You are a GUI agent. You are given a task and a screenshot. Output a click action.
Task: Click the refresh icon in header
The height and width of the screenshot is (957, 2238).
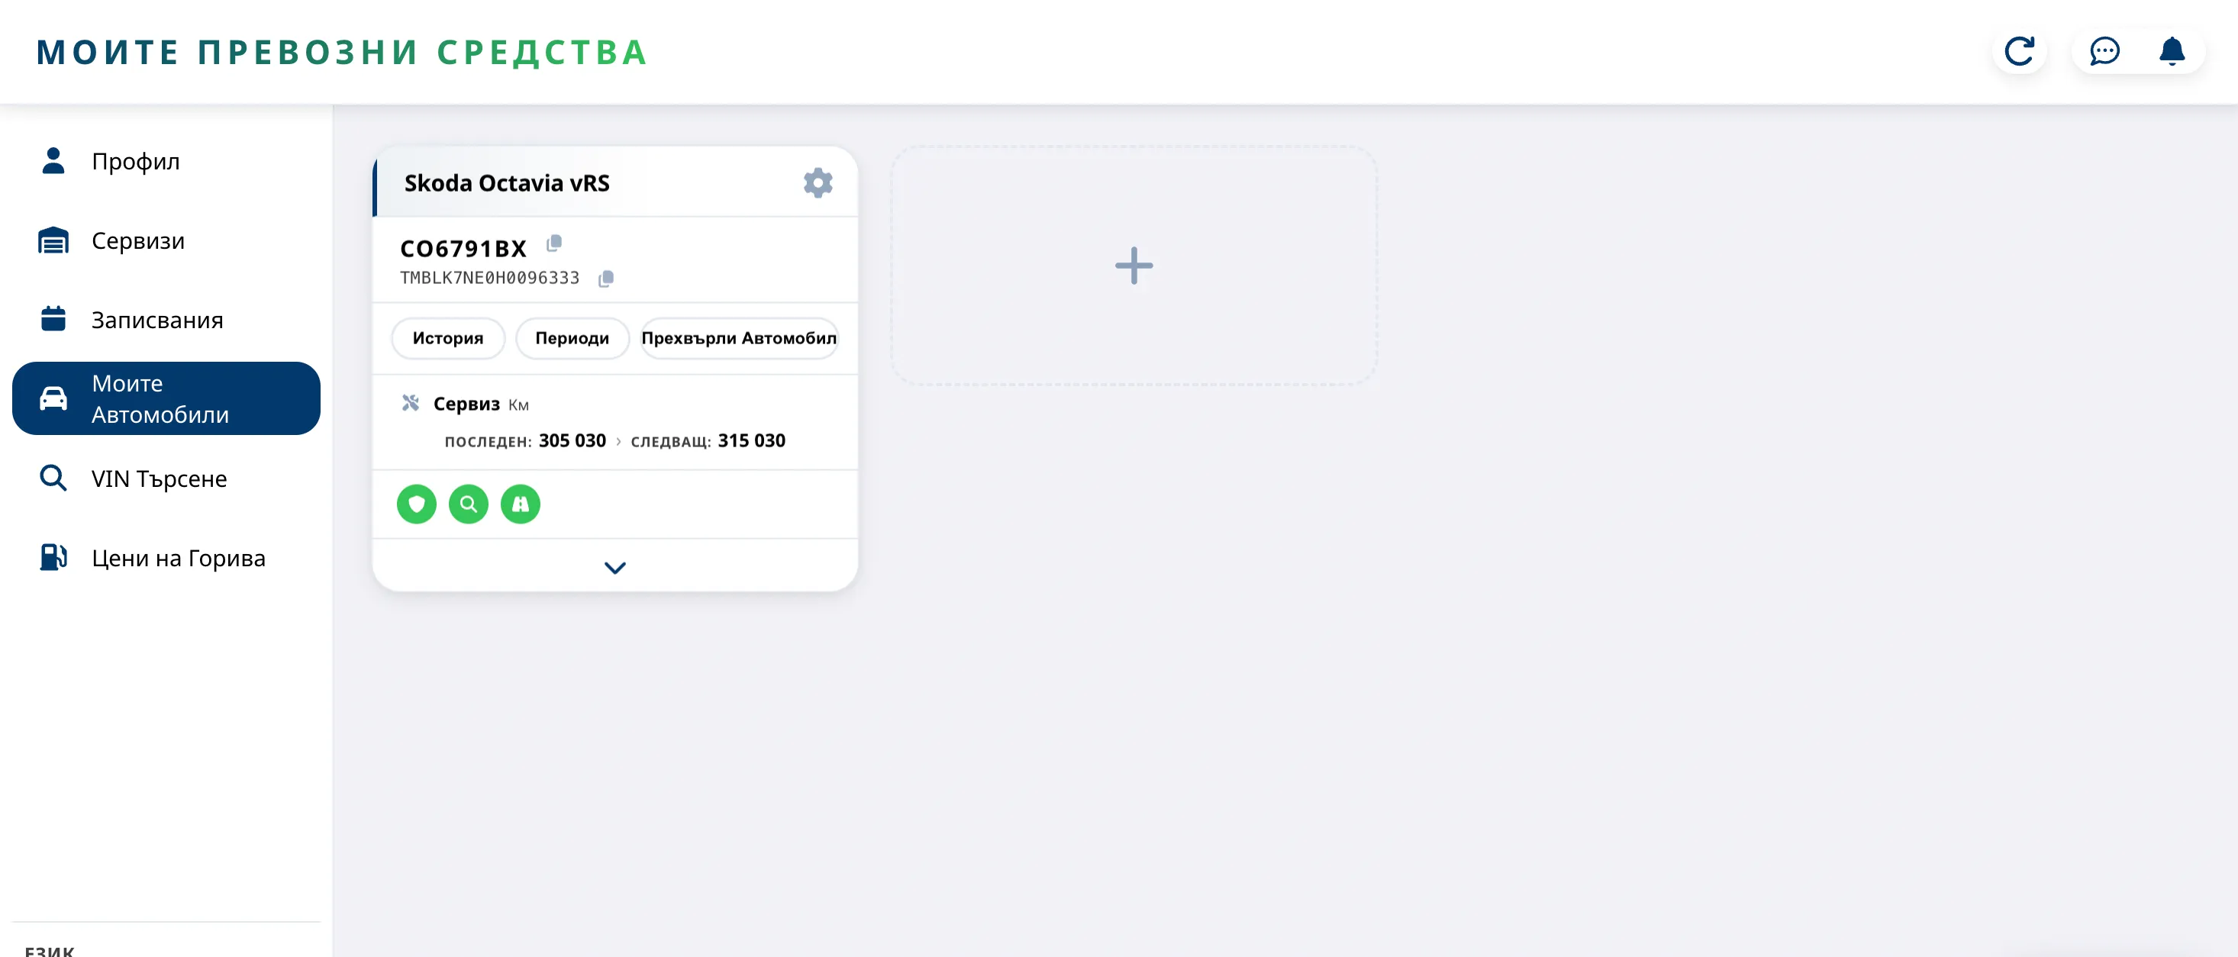[2019, 51]
